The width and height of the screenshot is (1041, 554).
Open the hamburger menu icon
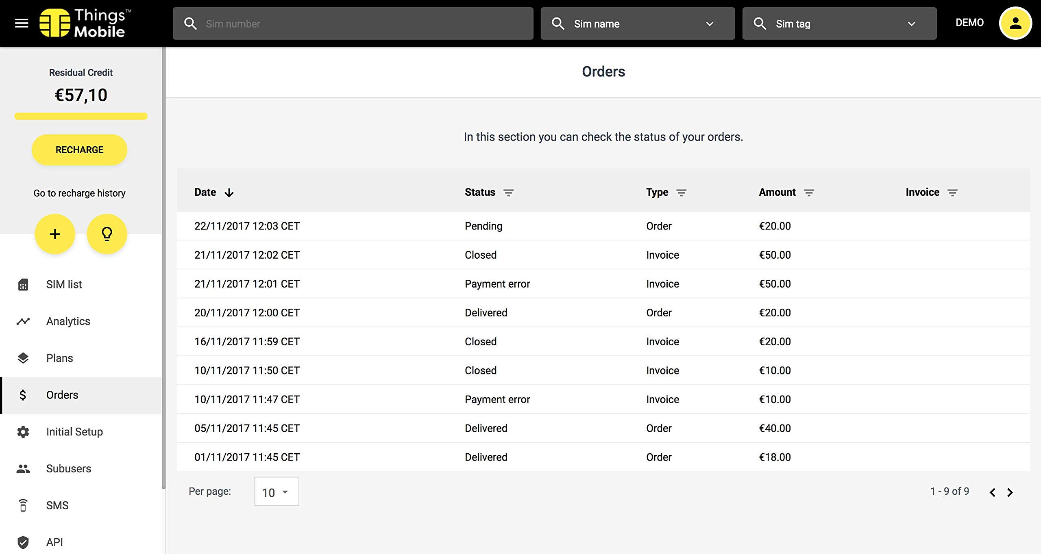pos(22,24)
